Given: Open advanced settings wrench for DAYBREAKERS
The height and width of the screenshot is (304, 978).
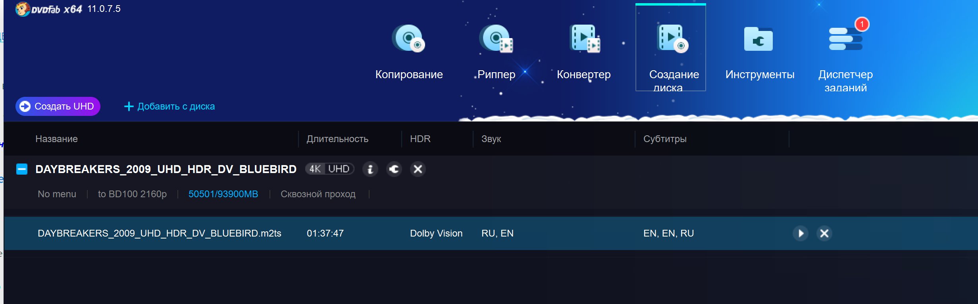Looking at the screenshot, I should tap(394, 169).
